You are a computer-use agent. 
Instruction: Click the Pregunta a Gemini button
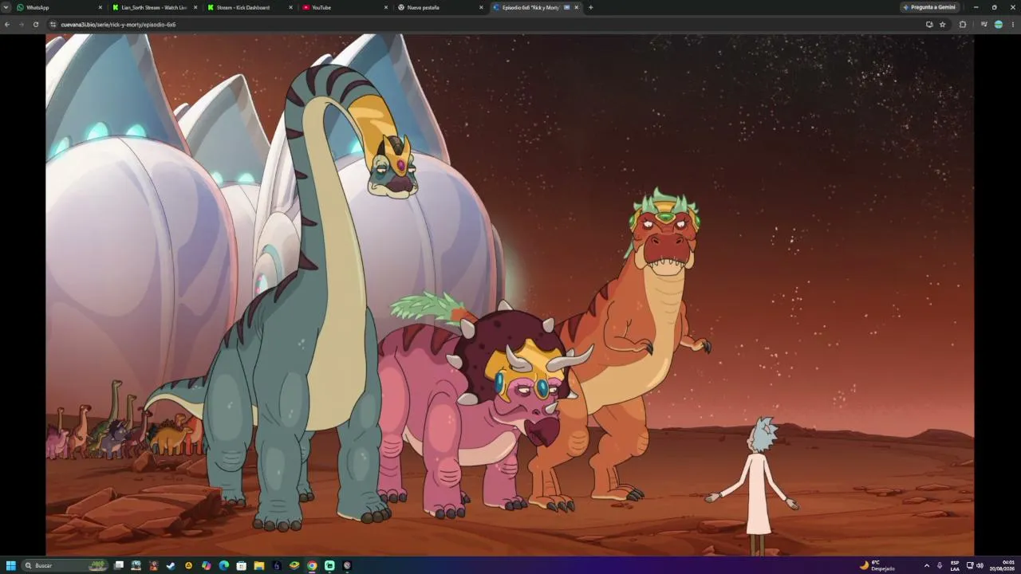[x=929, y=7]
